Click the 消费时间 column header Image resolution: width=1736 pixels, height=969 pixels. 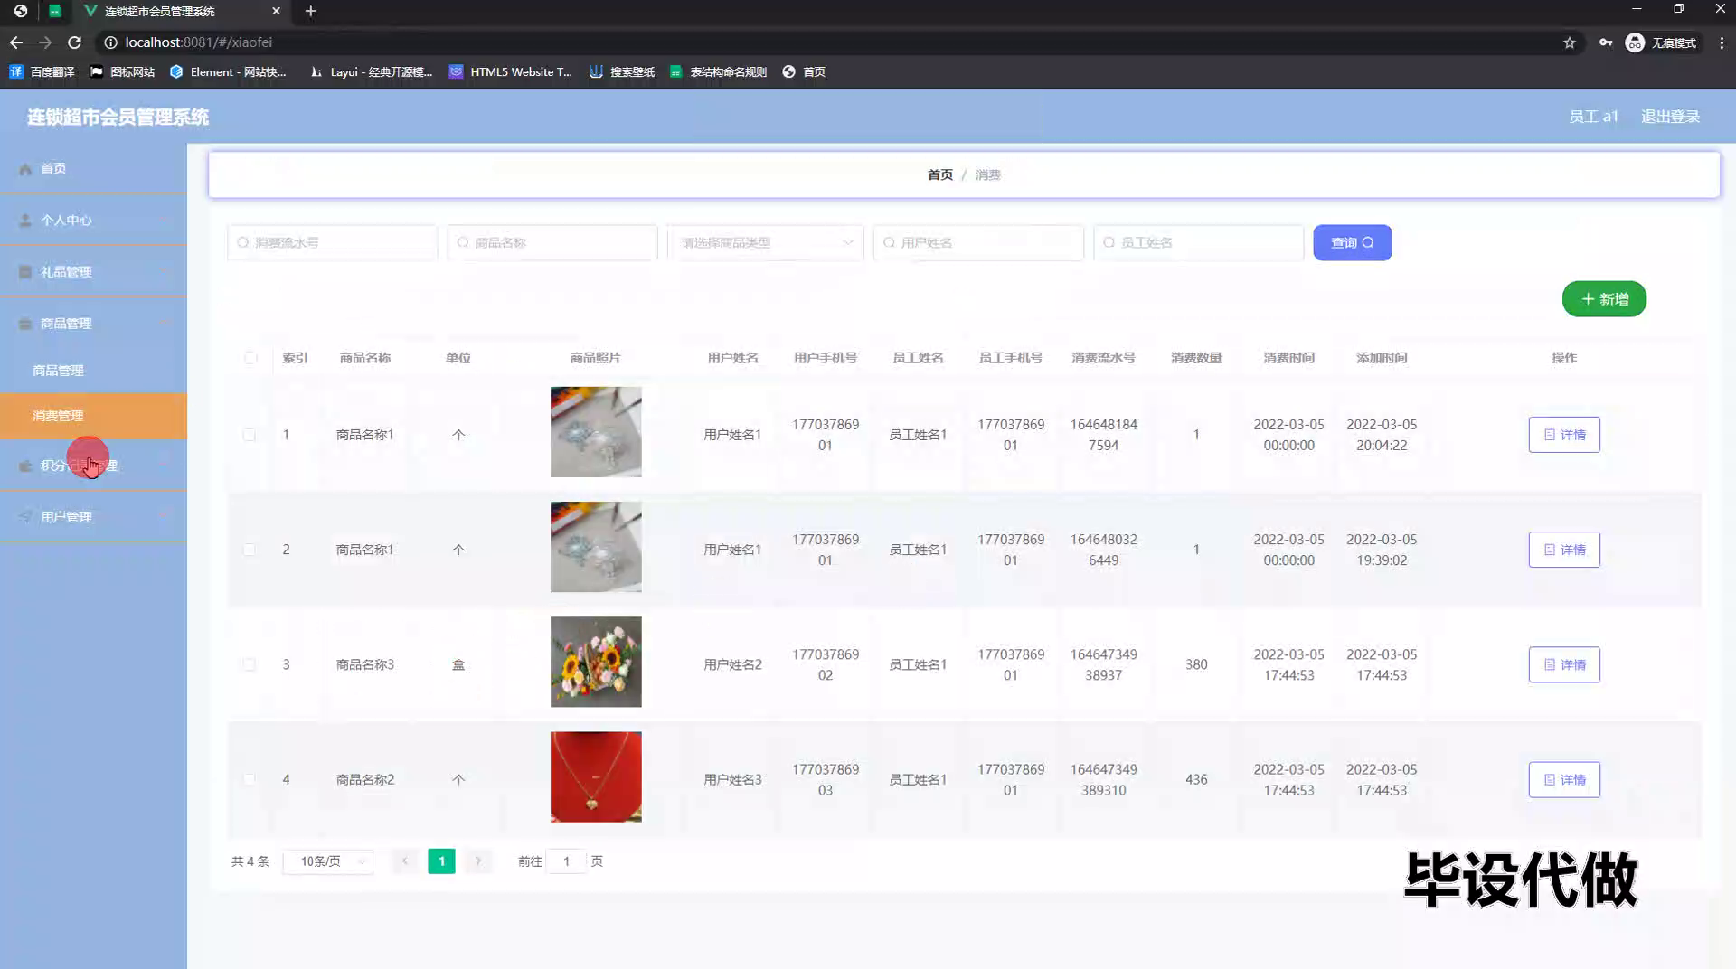(1288, 358)
